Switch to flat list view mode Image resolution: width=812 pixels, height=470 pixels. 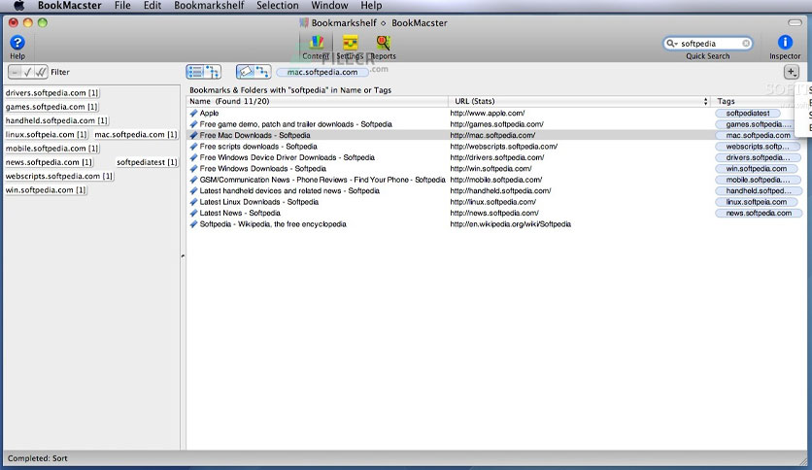coord(195,72)
